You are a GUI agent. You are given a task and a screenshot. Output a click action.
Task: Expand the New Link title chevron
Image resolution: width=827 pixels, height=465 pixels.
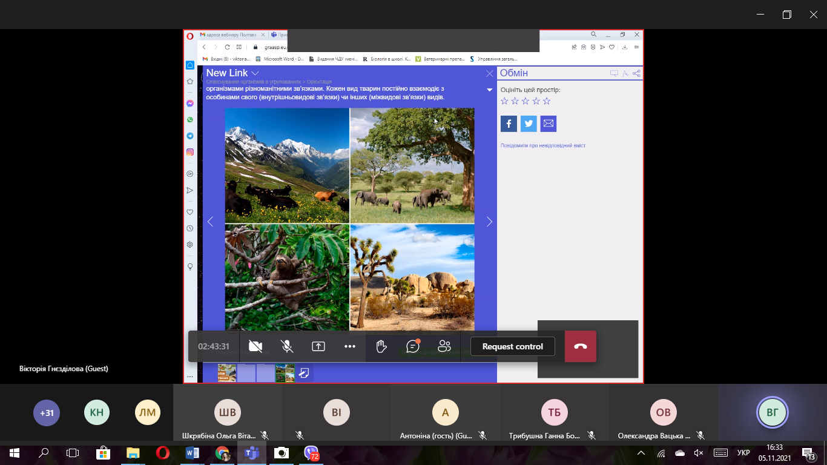255,73
